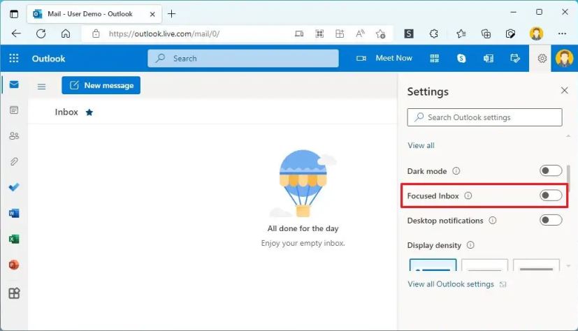Image resolution: width=578 pixels, height=331 pixels.
Task: Click the Settings gear icon
Action: coord(542,58)
